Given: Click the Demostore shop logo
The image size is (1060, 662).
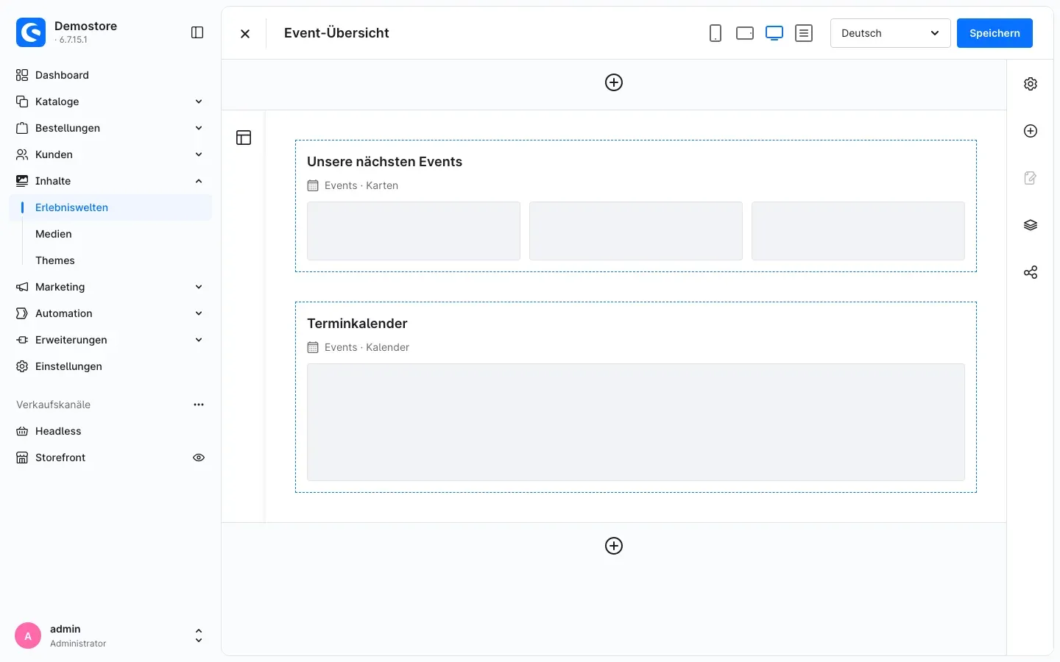Looking at the screenshot, I should tap(31, 32).
